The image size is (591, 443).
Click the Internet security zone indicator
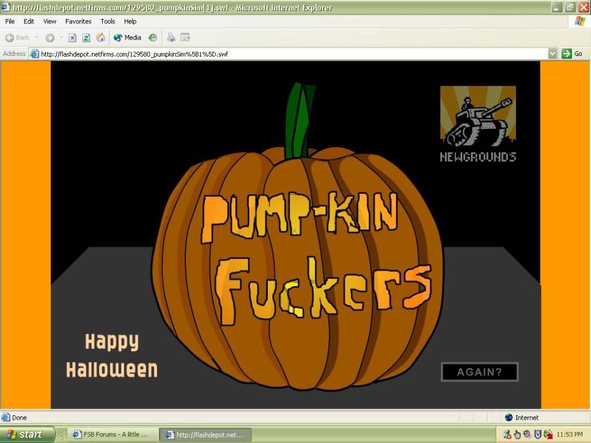[x=521, y=417]
